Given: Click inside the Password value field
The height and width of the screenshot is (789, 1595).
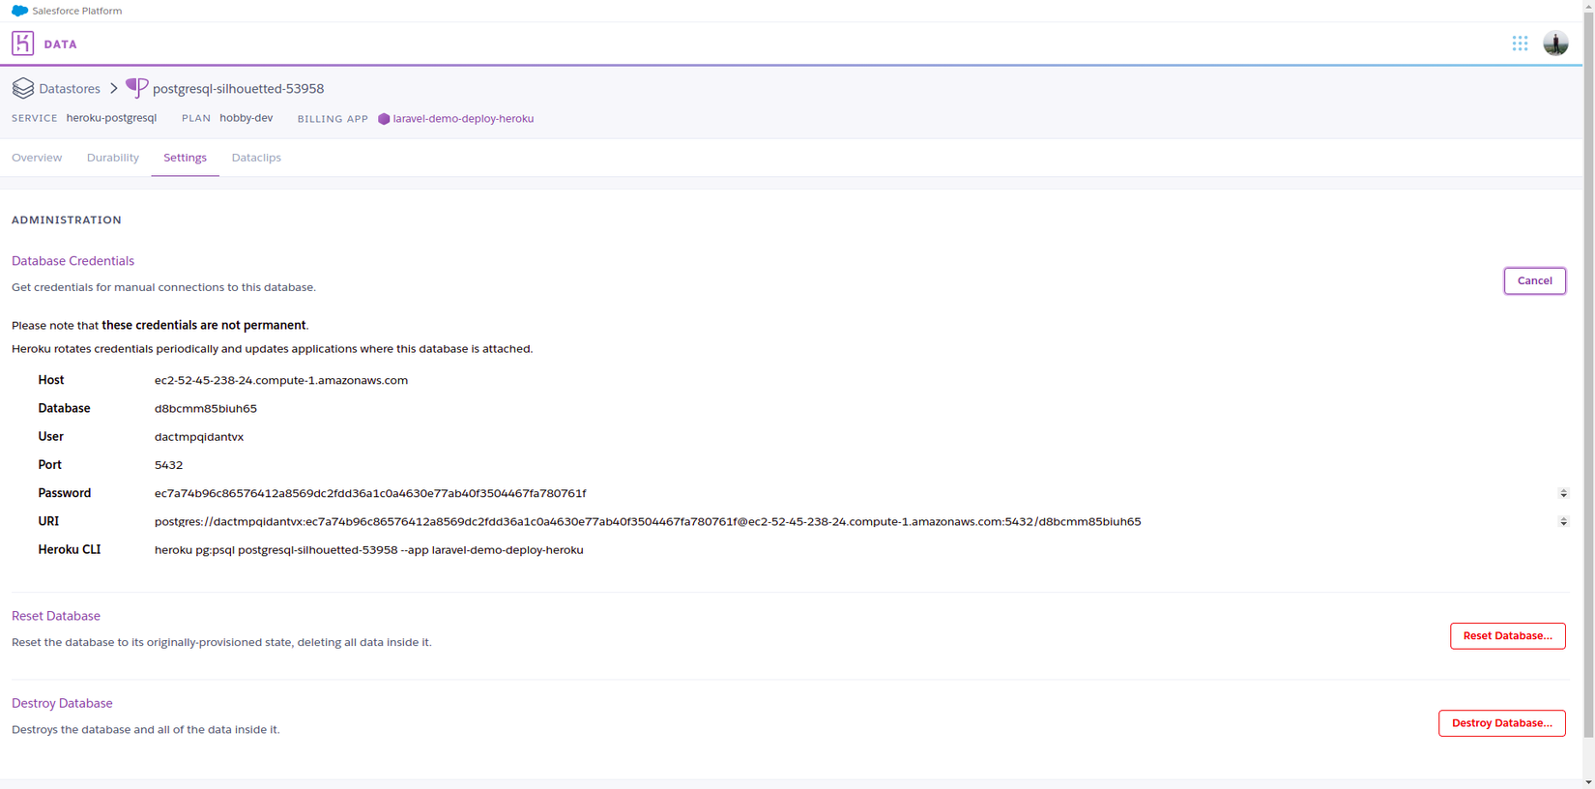Looking at the screenshot, I should coord(860,493).
